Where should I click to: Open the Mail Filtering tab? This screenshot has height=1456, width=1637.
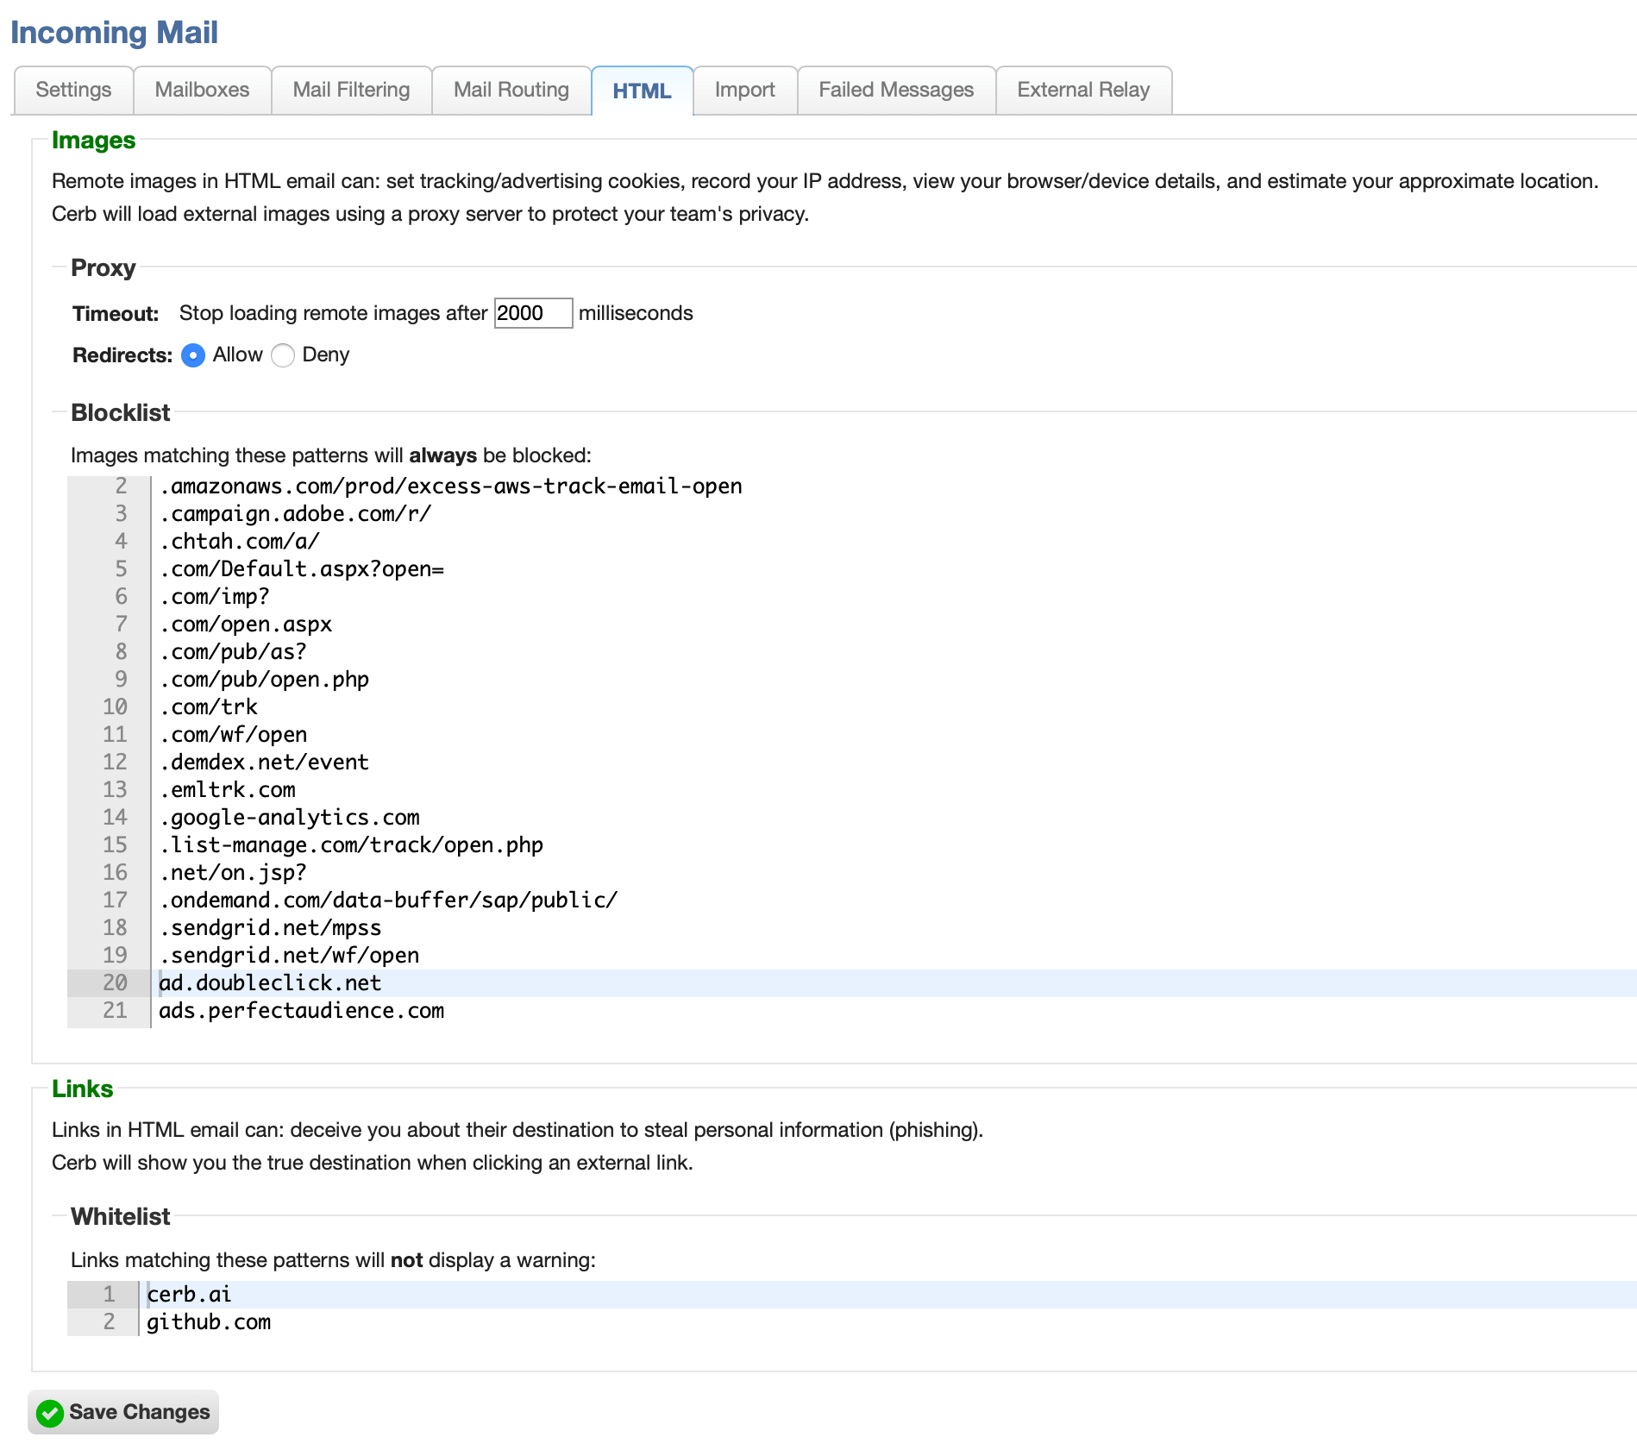(351, 90)
